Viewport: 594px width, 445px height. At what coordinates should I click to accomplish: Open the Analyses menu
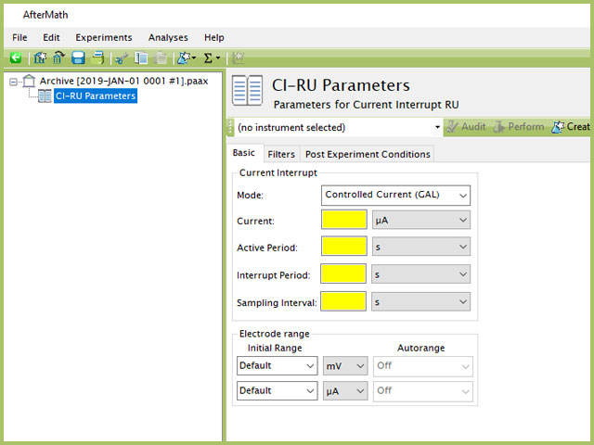tap(168, 37)
